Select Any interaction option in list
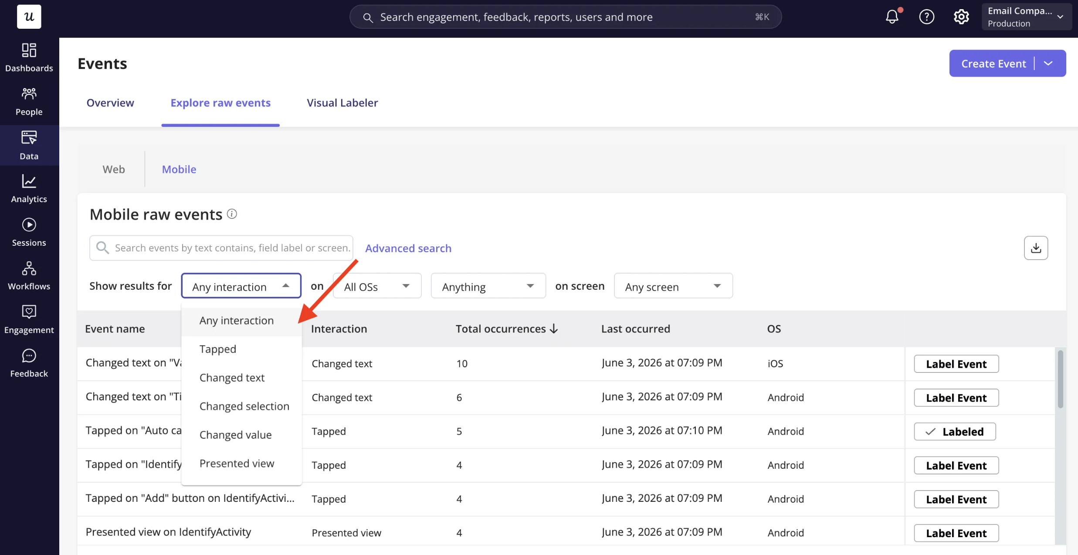The width and height of the screenshot is (1078, 555). tap(241, 321)
